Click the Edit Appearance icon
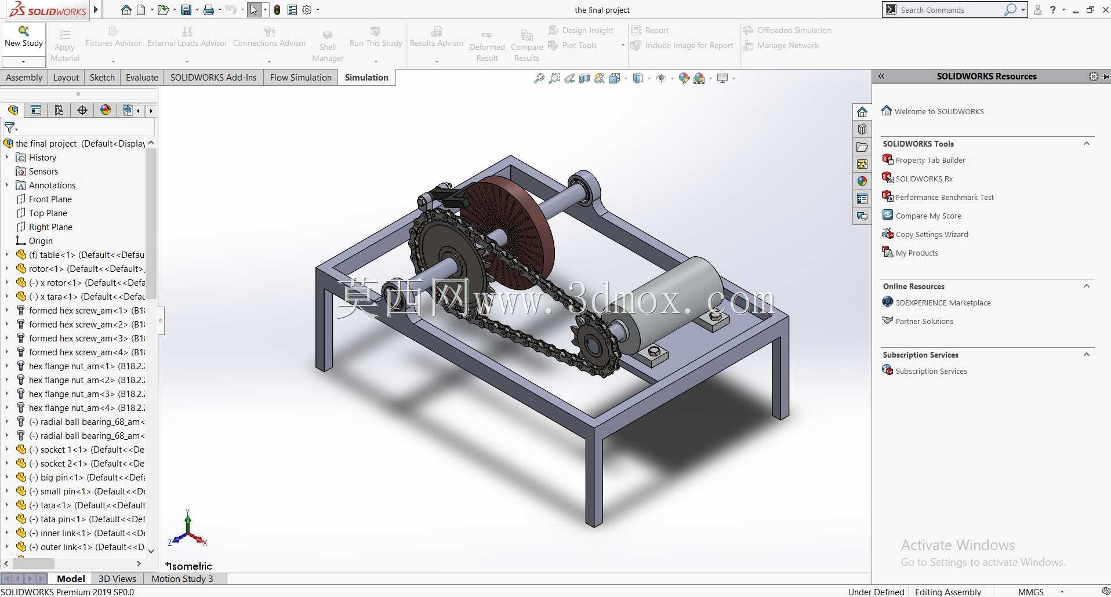The image size is (1111, 597). click(x=684, y=78)
